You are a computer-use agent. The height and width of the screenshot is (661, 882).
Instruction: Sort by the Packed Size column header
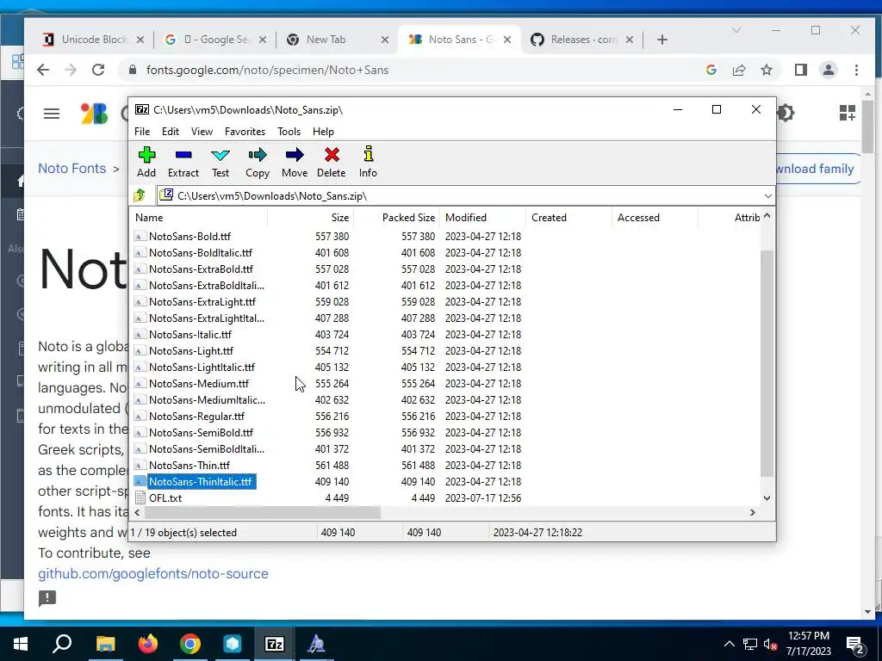[x=396, y=218]
